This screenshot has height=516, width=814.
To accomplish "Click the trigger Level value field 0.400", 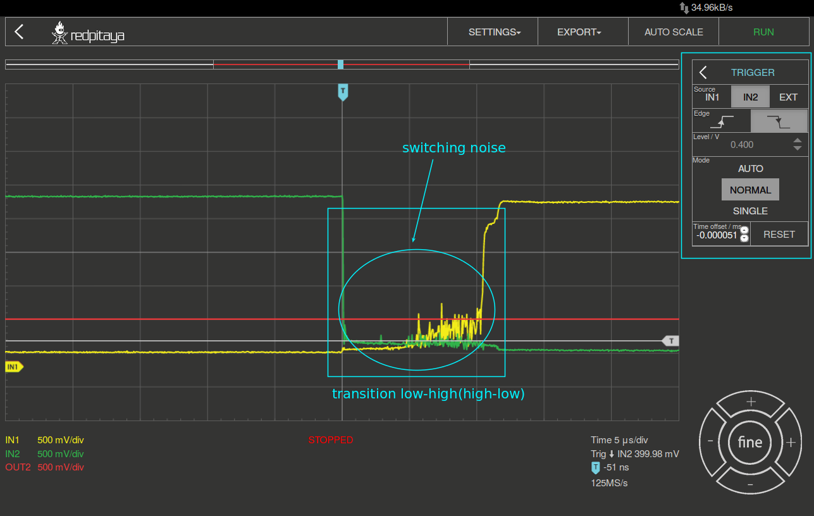I will coord(742,145).
